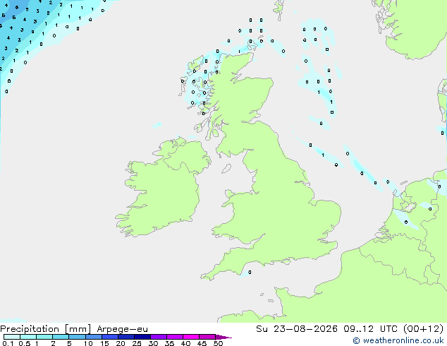Click the rain patch off Devon's south coast
Screen dimensions: 447x346
(246, 273)
